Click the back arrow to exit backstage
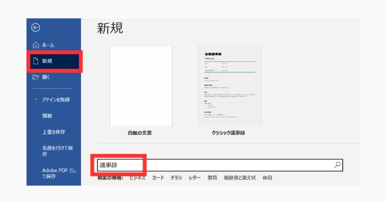 point(35,28)
